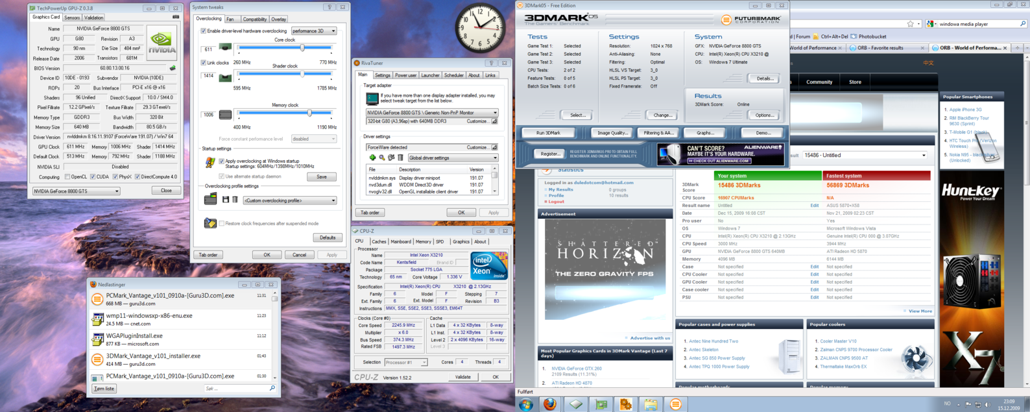Click the GPU-Z screenshot camera icon
1030x412 pixels.
click(x=176, y=18)
